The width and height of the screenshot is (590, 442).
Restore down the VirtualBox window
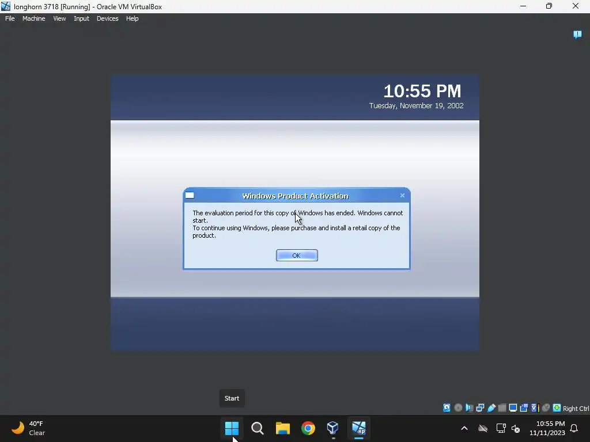click(549, 6)
